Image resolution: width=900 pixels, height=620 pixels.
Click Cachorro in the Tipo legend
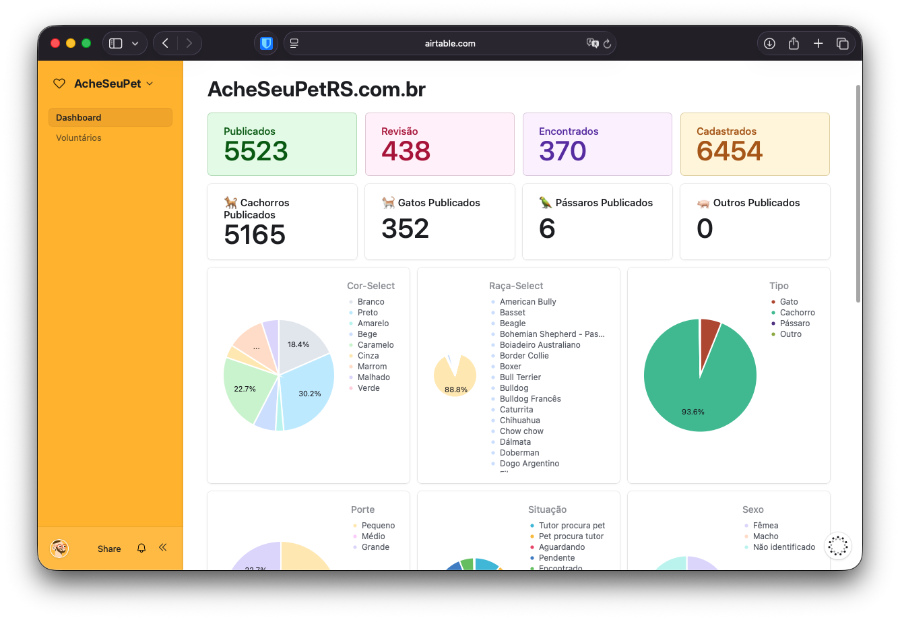(798, 313)
